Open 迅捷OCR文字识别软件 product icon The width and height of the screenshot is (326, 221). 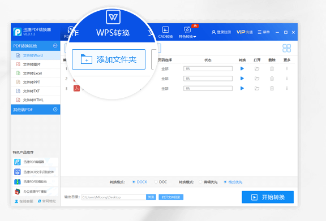[x=17, y=172]
